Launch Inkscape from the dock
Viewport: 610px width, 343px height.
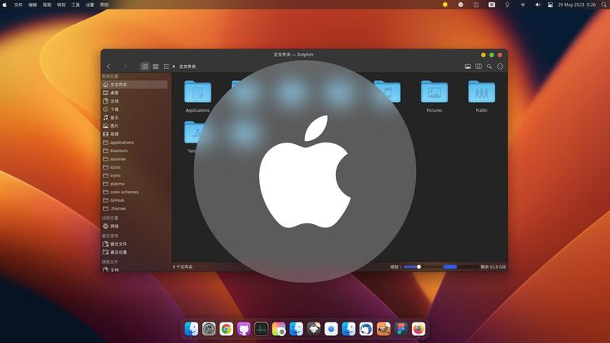tap(314, 329)
